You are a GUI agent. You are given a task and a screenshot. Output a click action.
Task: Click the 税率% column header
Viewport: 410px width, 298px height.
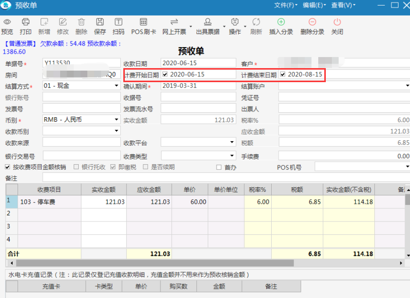point(258,190)
